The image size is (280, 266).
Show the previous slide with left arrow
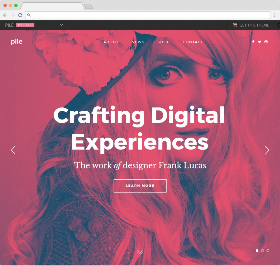click(x=13, y=150)
